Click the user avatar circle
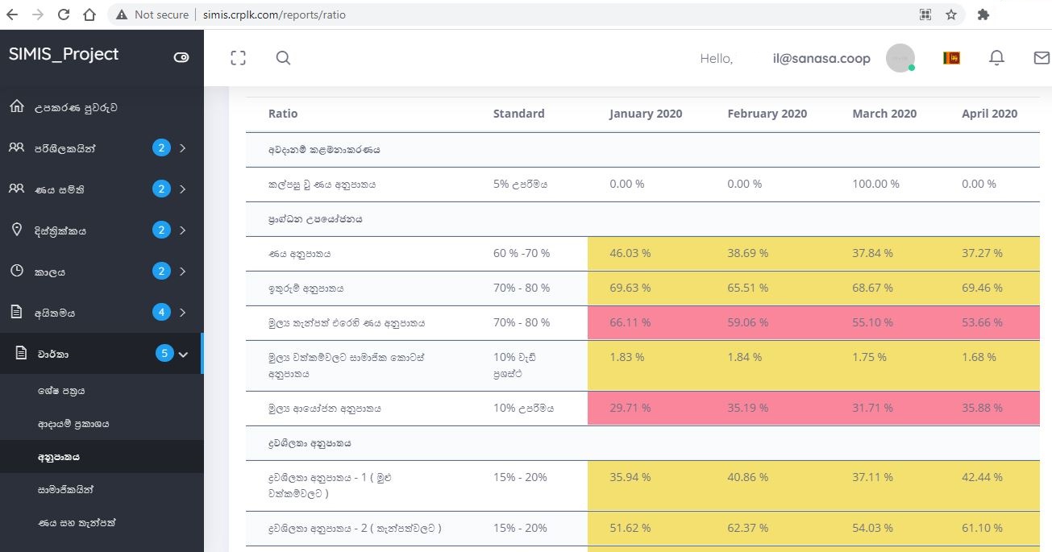 click(x=900, y=58)
